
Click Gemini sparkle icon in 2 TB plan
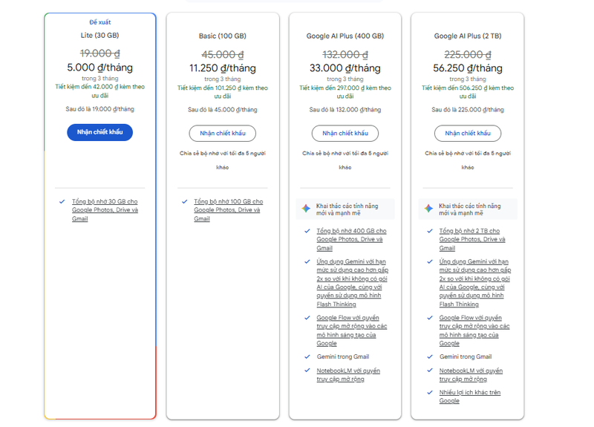[428, 209]
